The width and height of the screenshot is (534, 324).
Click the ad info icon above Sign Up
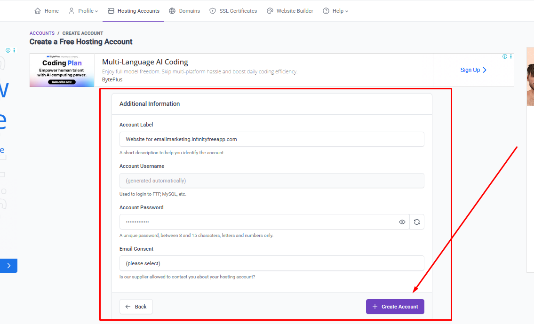(x=505, y=56)
